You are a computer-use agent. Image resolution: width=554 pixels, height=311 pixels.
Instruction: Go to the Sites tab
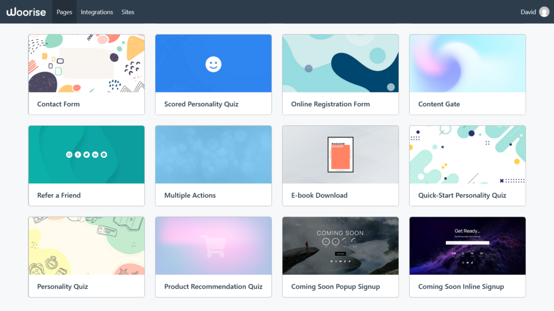pyautogui.click(x=128, y=12)
